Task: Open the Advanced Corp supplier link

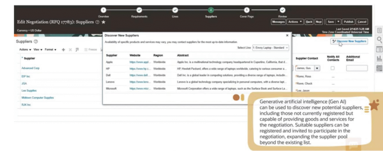Action: click(x=30, y=68)
